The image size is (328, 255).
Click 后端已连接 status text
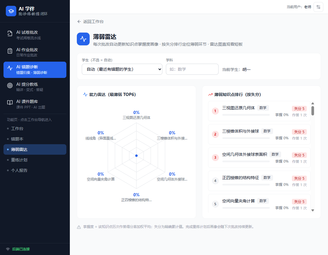tap(21, 249)
